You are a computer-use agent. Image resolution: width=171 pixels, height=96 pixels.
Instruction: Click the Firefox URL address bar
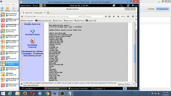click(51, 17)
